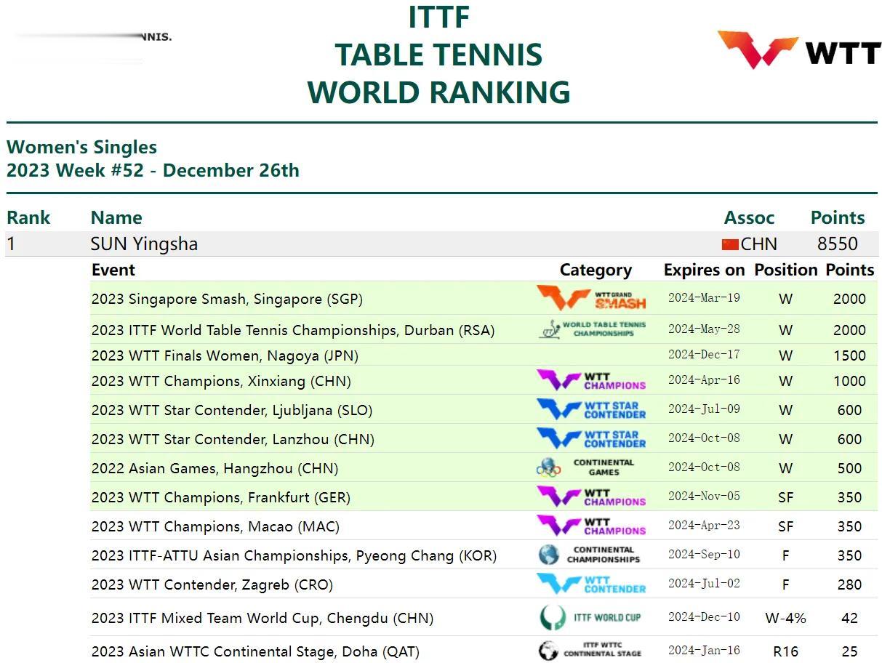This screenshot has height=663, width=882.
Task: Click the total points value 8550
Action: pyautogui.click(x=838, y=244)
